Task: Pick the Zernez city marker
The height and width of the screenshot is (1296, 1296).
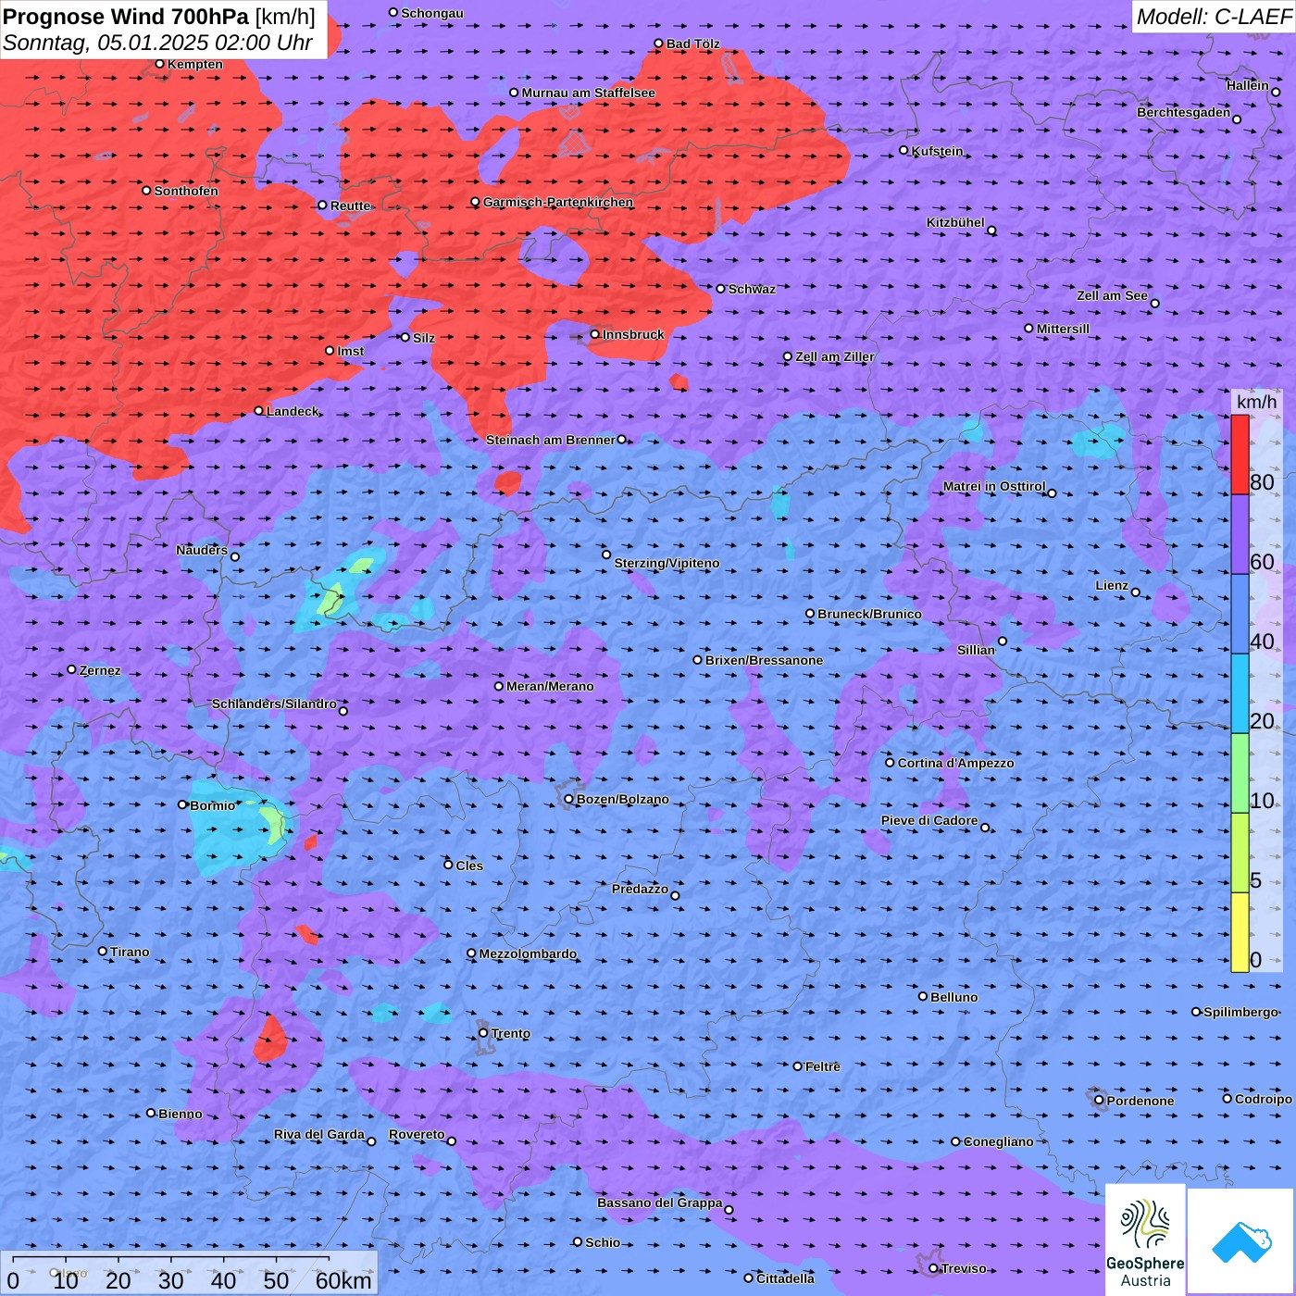Action: [x=72, y=669]
